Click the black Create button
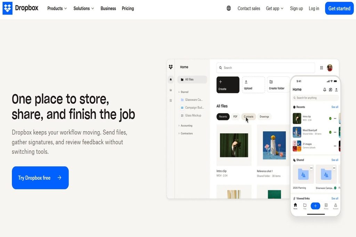This screenshot has height=237, width=356. click(228, 85)
